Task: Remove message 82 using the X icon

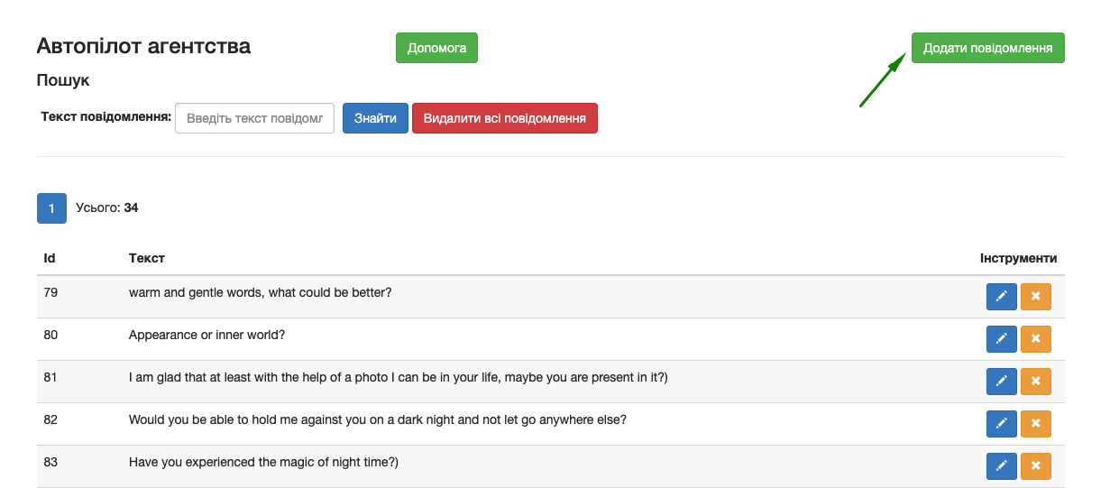Action: (1035, 424)
